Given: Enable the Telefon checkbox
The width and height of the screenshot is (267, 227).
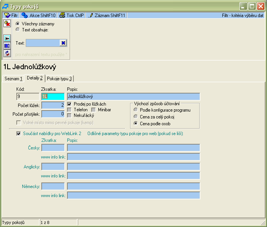Looking at the screenshot, I should pos(69,110).
